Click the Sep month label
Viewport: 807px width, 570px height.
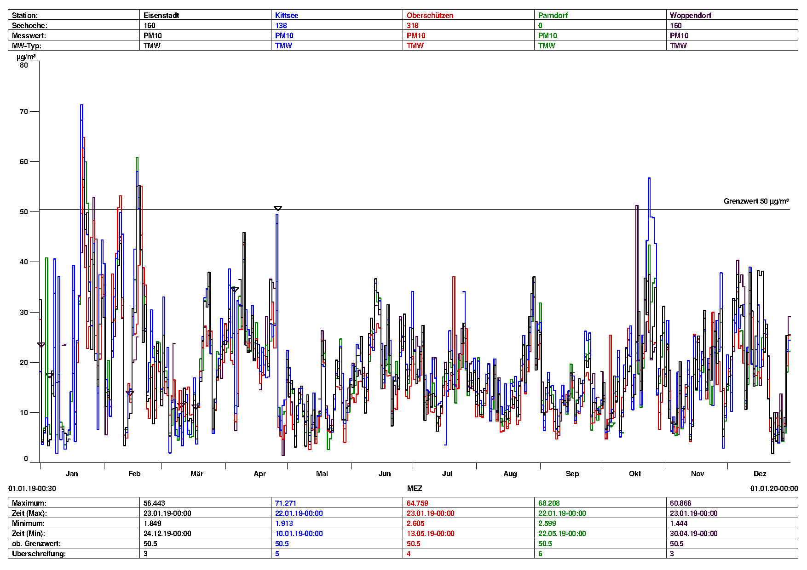click(572, 473)
